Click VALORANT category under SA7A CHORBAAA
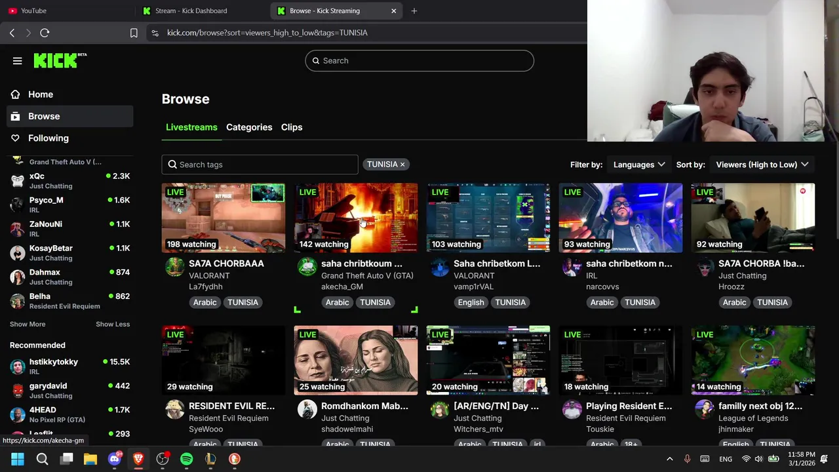 [x=209, y=276]
